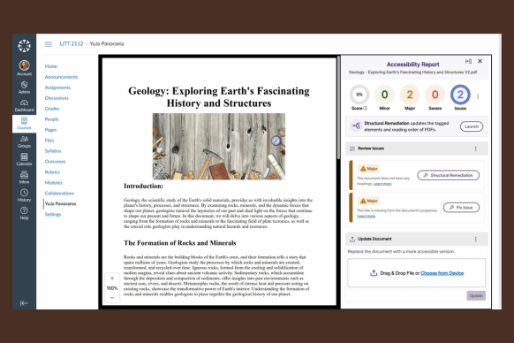Image resolution: width=514 pixels, height=343 pixels.
Task: Close the Accessibility Report panel
Action: click(x=480, y=61)
